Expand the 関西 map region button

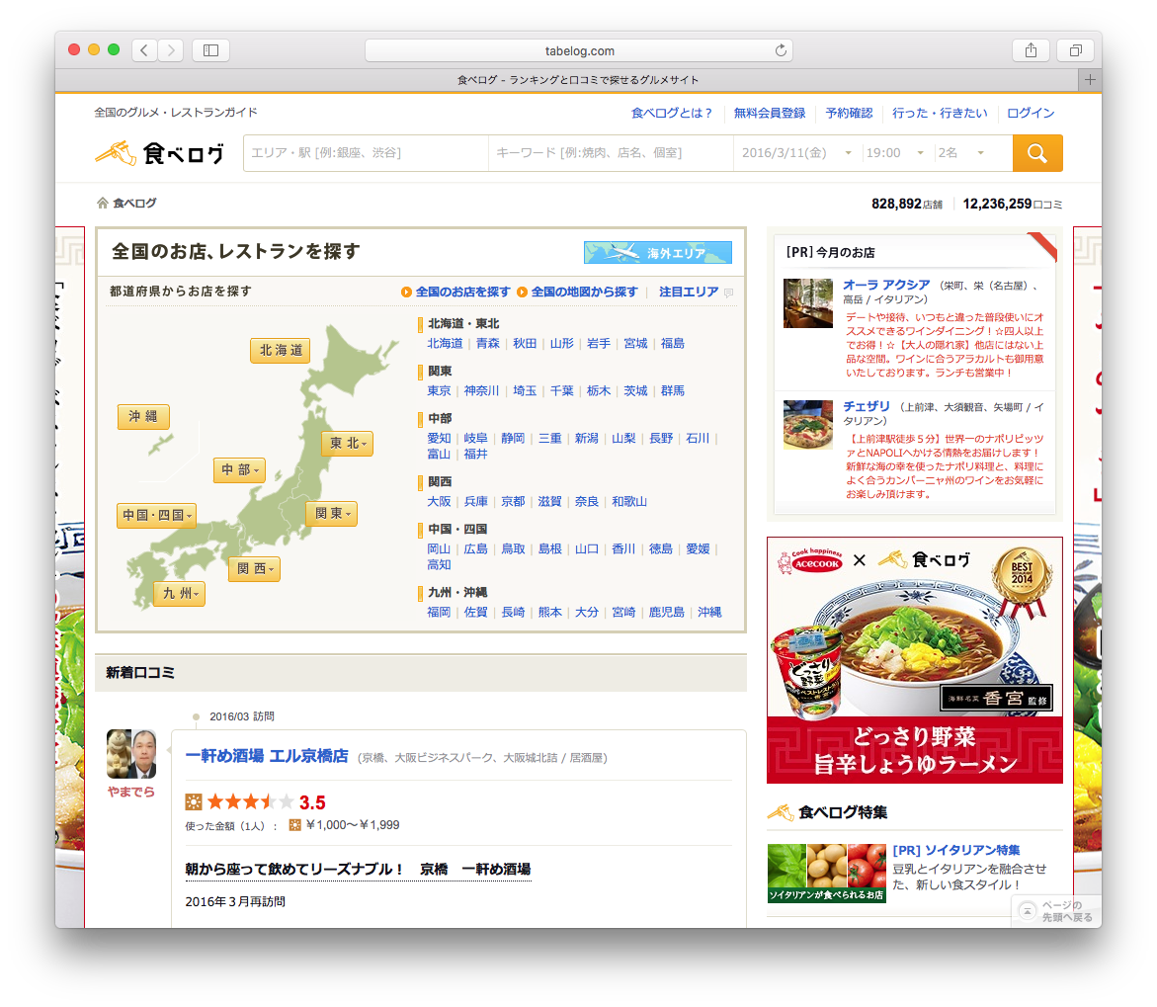click(x=254, y=569)
